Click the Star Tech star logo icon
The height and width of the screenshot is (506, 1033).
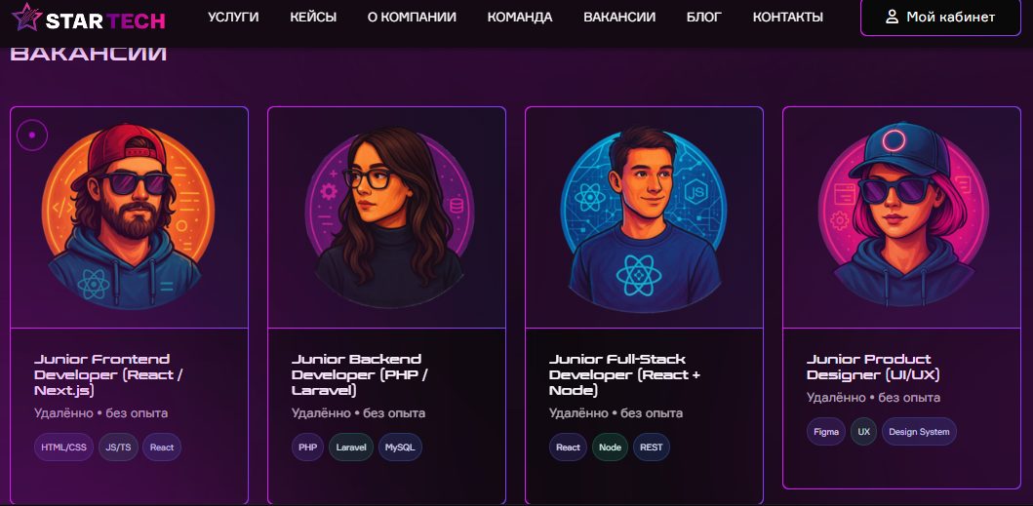(x=26, y=18)
